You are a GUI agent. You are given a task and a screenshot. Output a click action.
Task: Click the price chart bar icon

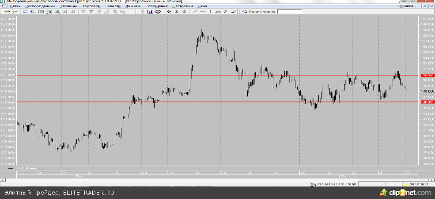(150, 11)
